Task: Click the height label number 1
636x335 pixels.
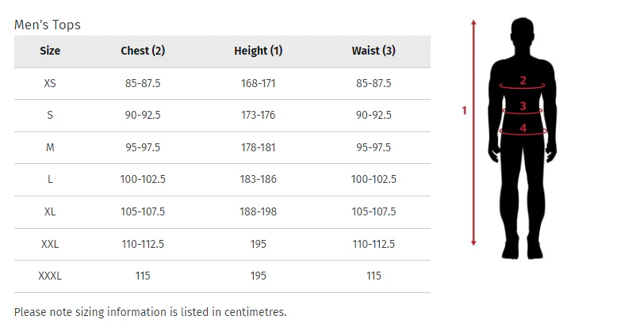Action: (x=465, y=110)
